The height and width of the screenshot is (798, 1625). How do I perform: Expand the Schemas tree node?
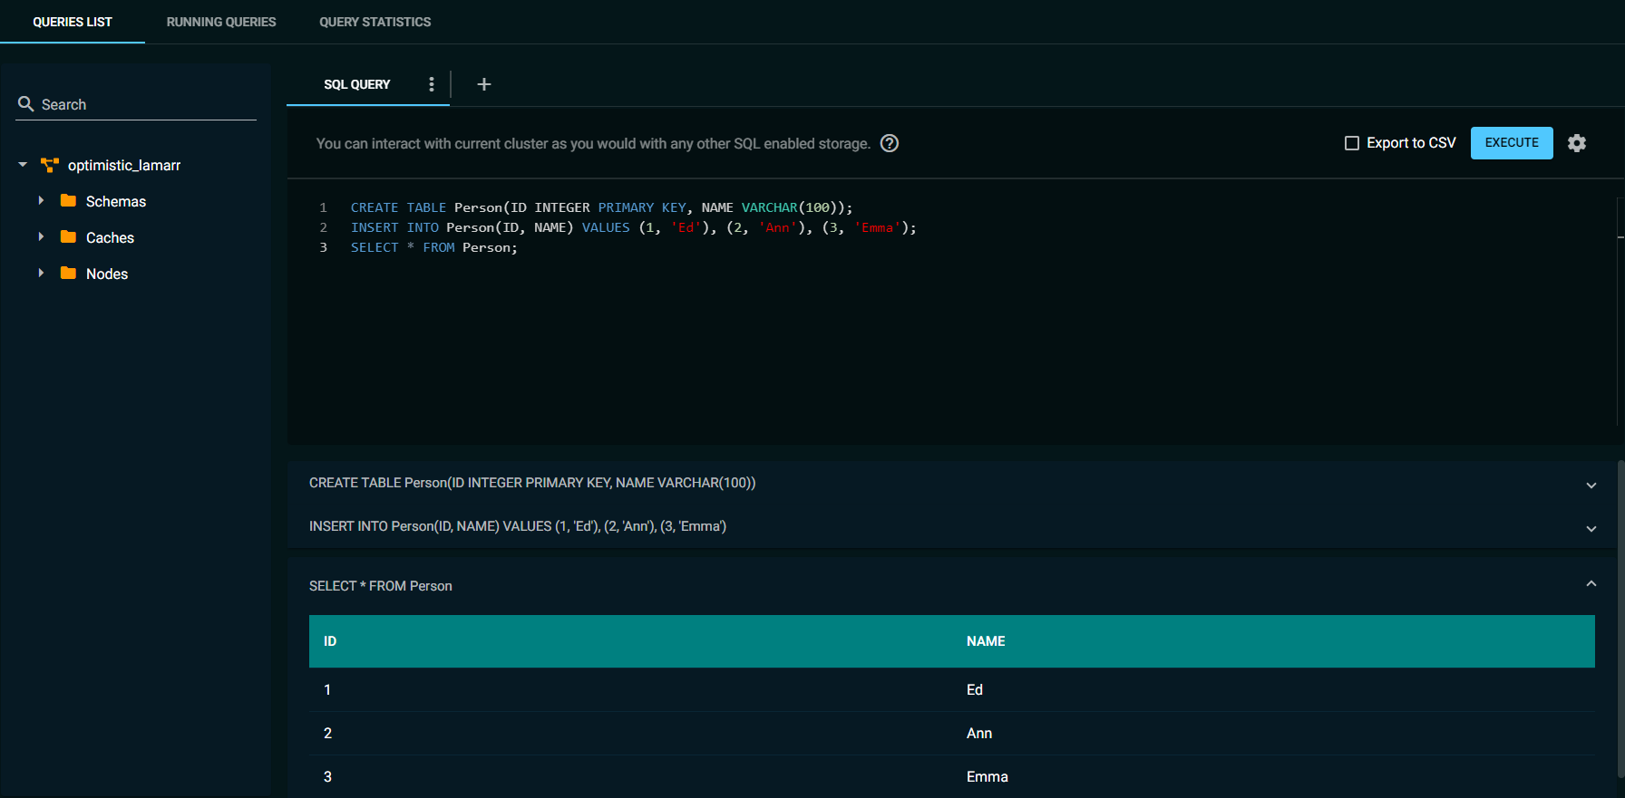(x=41, y=200)
